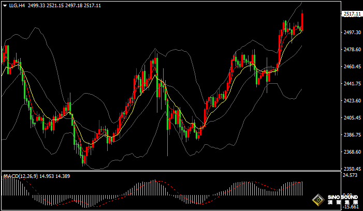Viewport: 363px width, 211px height.
Task: Click the 2423.60 price axis label
Action: pyautogui.click(x=352, y=101)
